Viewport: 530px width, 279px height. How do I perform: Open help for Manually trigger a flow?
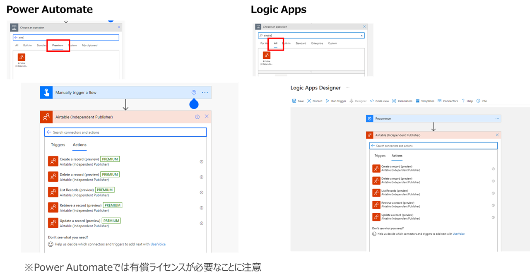[x=194, y=92]
